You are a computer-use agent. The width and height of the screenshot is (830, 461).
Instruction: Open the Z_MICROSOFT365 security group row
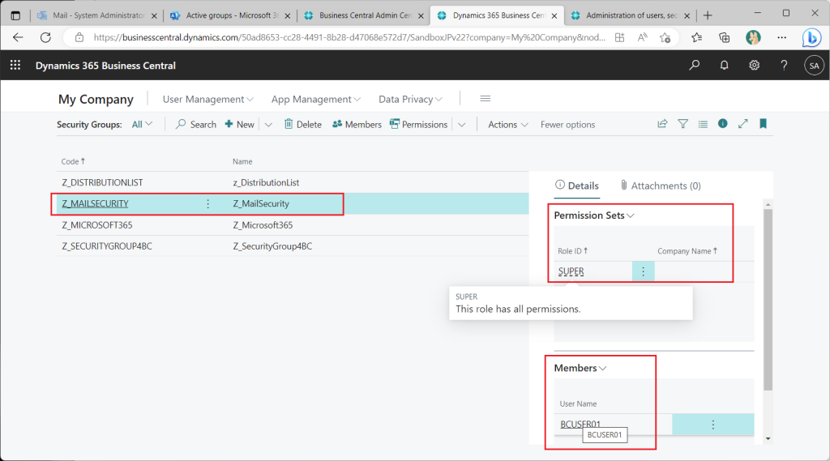tap(96, 225)
